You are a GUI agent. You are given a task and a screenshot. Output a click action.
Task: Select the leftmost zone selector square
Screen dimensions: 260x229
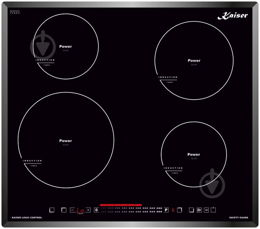pos(52,210)
